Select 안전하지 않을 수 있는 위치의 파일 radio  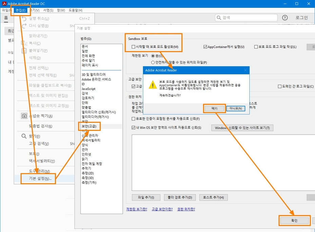(x=153, y=63)
